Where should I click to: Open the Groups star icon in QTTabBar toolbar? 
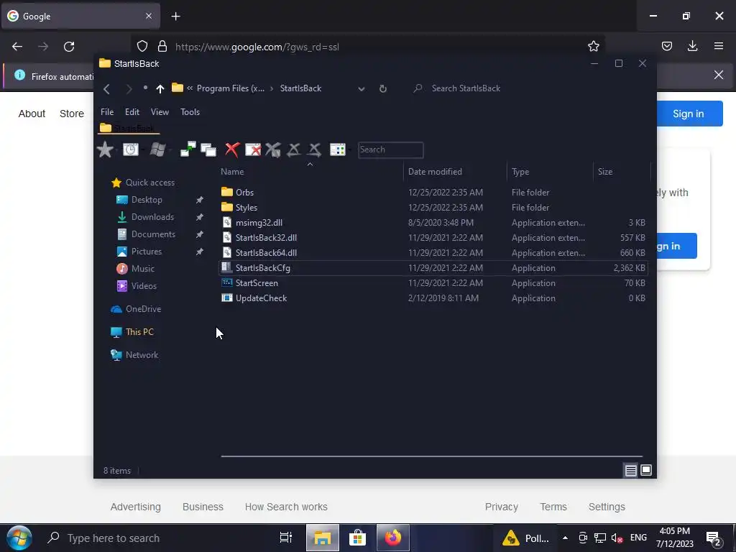click(x=105, y=149)
